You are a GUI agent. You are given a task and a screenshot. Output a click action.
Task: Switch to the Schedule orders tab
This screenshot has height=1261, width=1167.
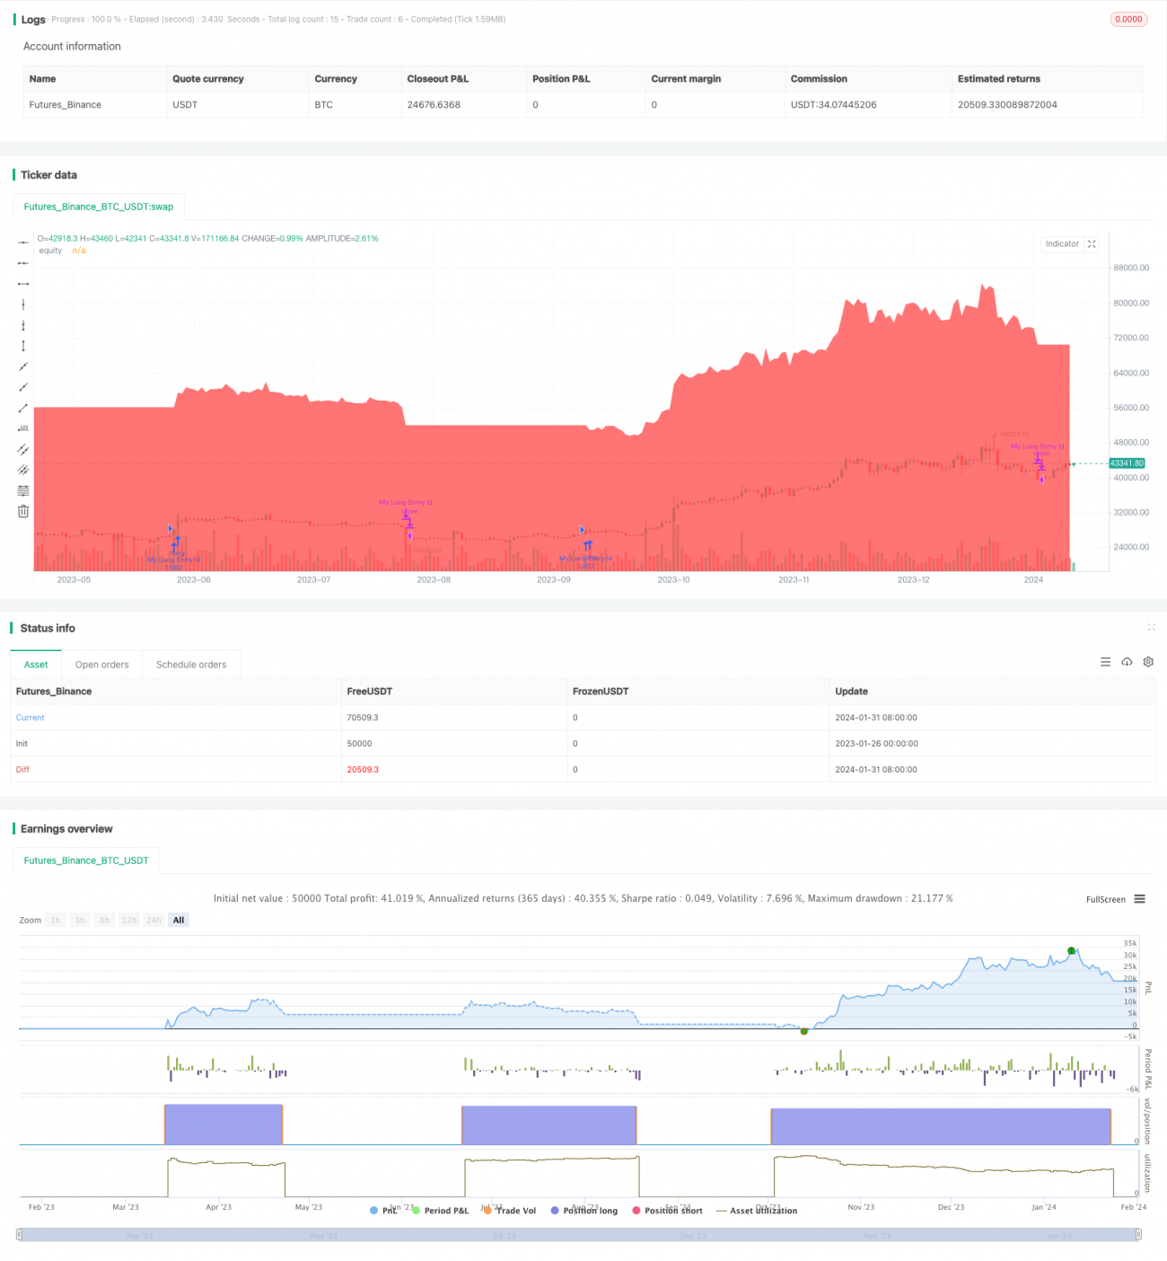coord(191,665)
